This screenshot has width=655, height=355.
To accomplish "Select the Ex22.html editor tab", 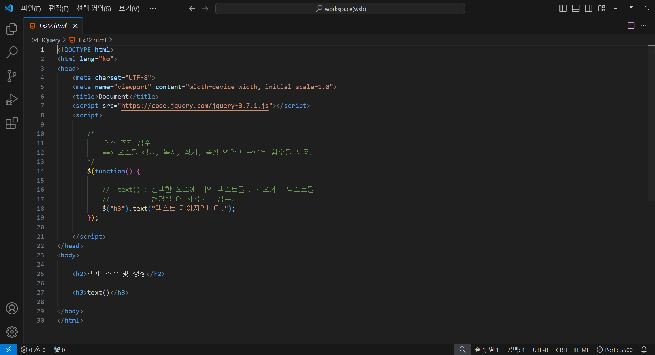I will pos(53,26).
